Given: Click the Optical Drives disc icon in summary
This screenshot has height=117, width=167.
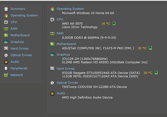Looking at the screenshot, I should click(52, 83).
